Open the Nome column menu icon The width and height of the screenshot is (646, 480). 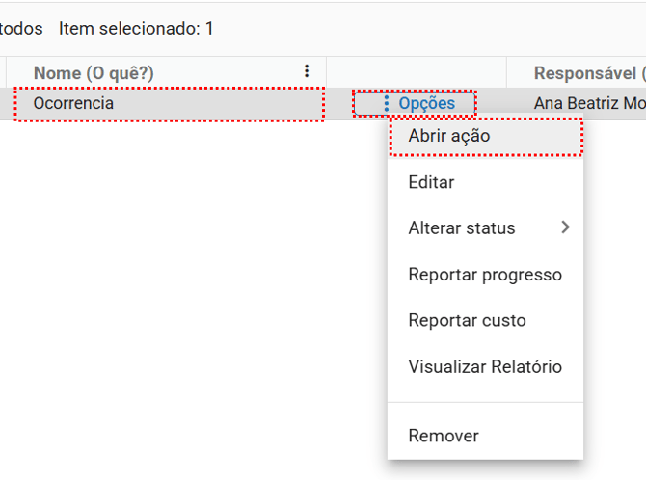307,72
